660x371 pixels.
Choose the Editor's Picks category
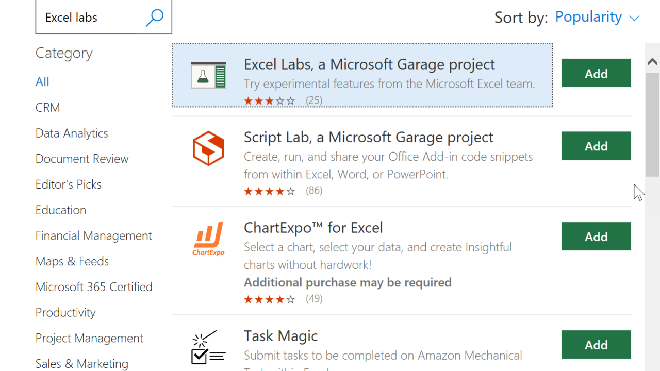point(69,184)
